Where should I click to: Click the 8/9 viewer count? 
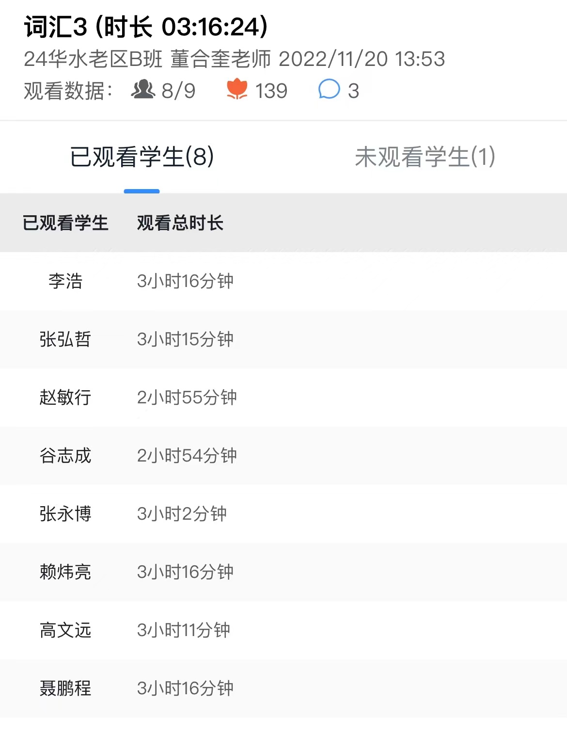pyautogui.click(x=178, y=91)
